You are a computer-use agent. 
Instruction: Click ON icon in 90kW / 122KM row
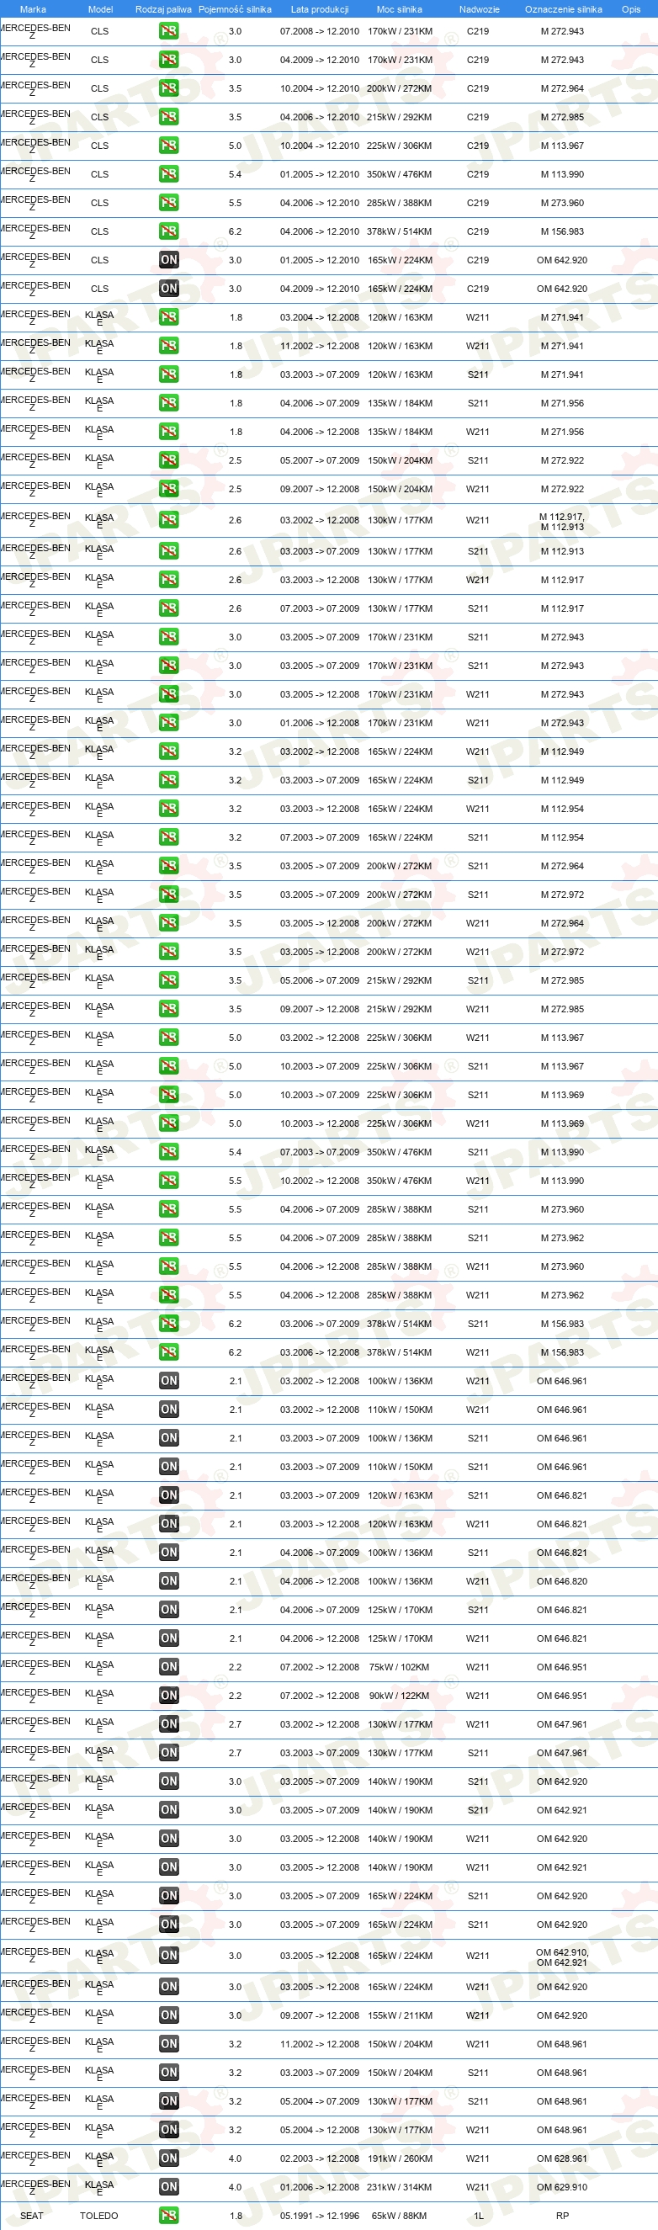(169, 1695)
